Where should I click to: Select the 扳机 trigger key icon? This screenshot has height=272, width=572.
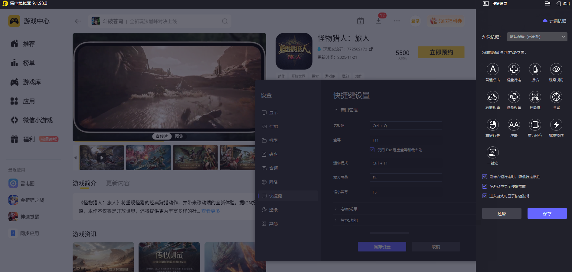coord(535,69)
